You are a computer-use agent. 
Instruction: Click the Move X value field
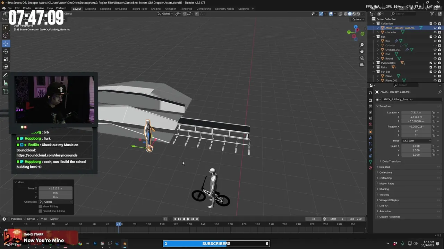pos(55,188)
